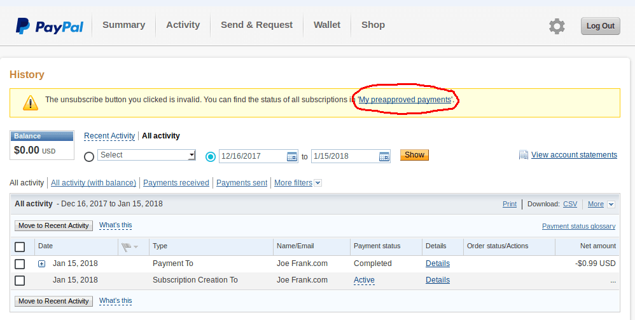This screenshot has height=320, width=635.
Task: Click the More filters link
Action: pyautogui.click(x=293, y=183)
